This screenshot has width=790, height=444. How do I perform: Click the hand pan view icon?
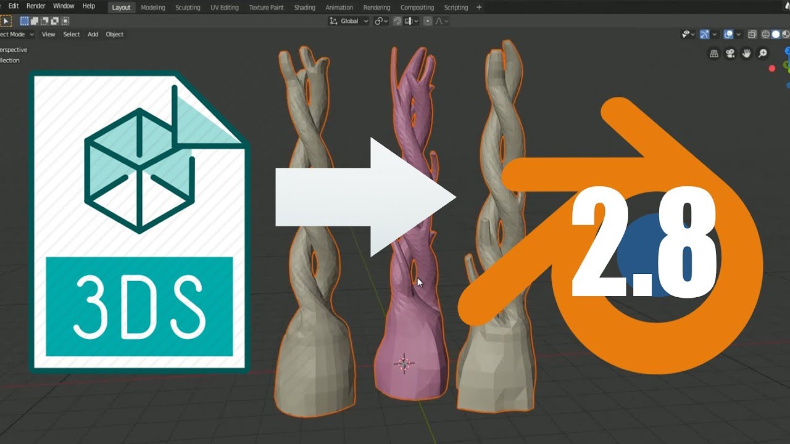(x=746, y=54)
